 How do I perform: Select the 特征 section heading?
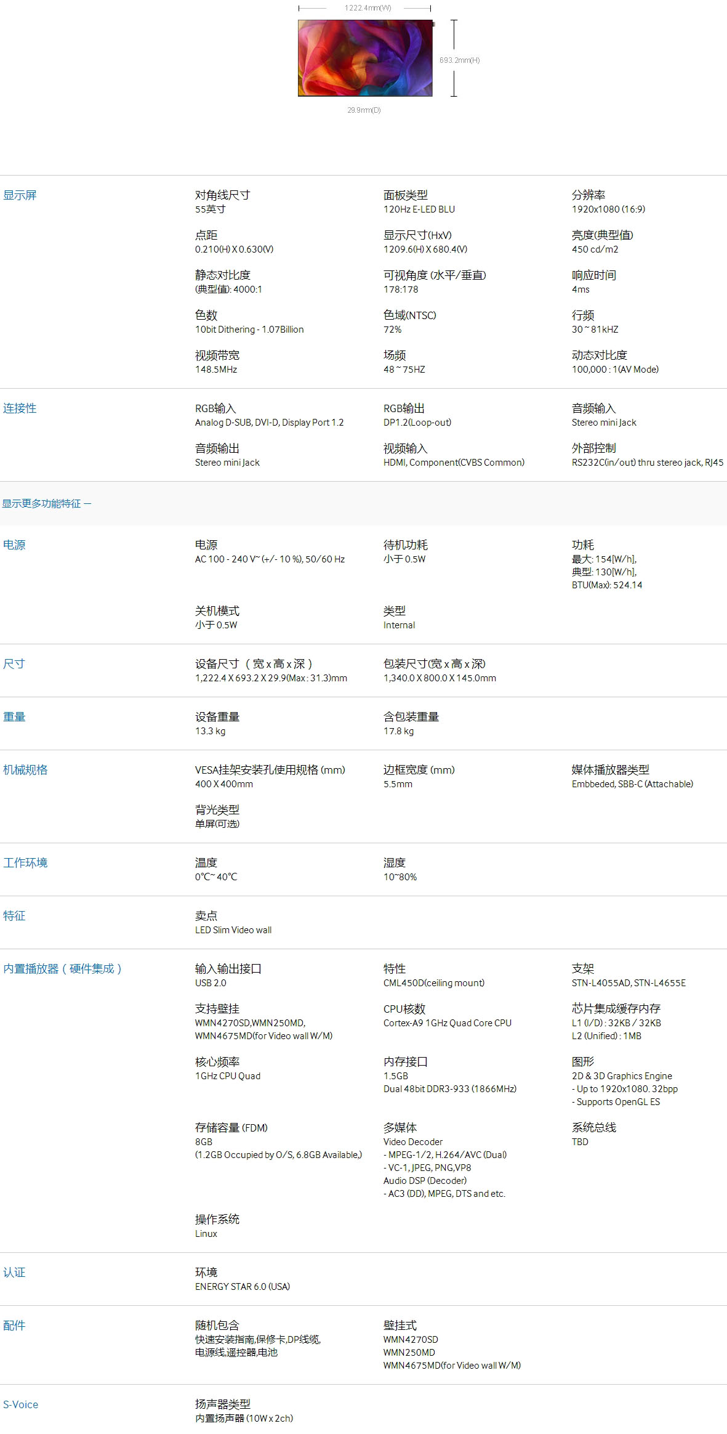14,916
